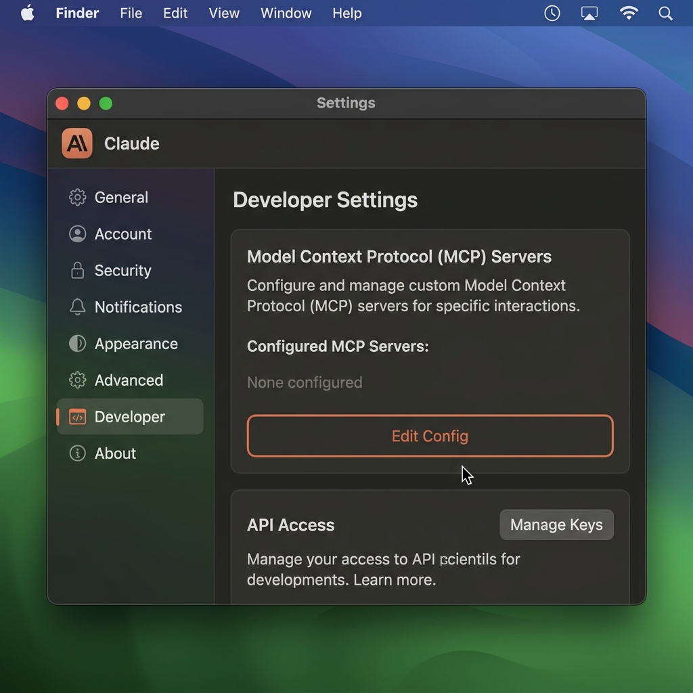693x693 pixels.
Task: Select the Developer sidebar item
Action: coord(130,417)
